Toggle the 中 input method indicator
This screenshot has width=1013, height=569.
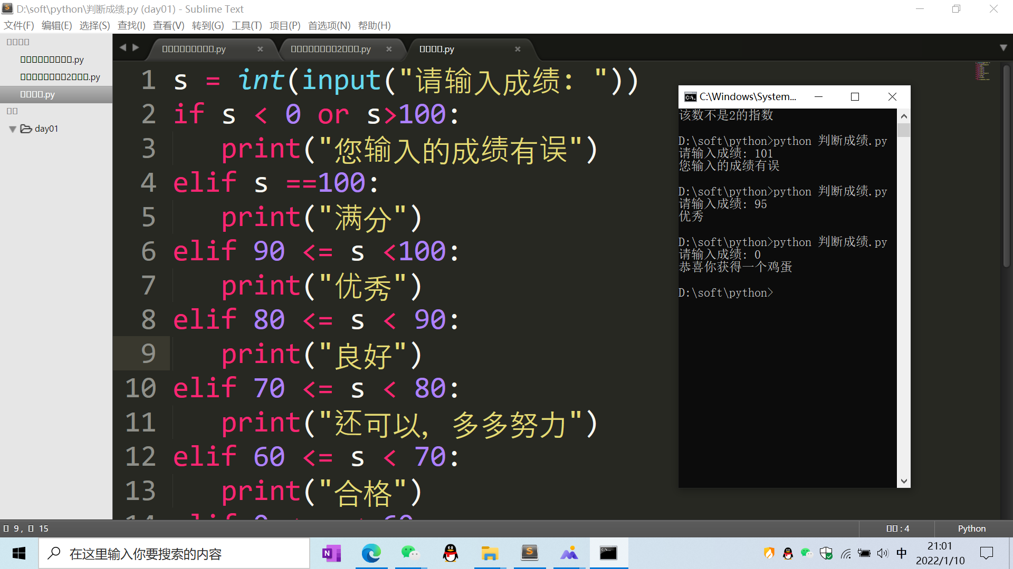(x=901, y=553)
